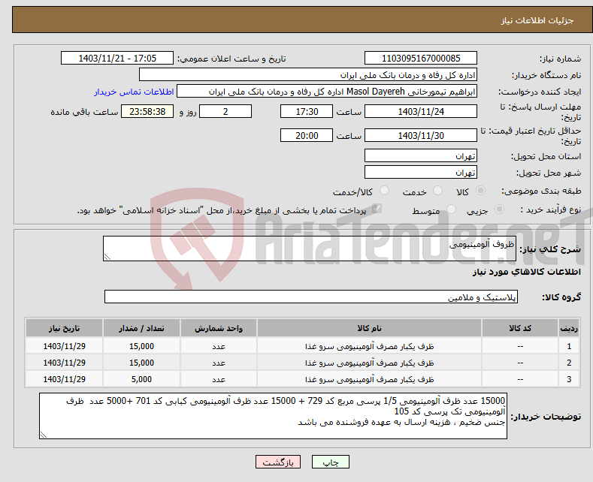Screen dimensions: 593x482
Task: Click the deadline time field 17:30
Action: [x=307, y=111]
